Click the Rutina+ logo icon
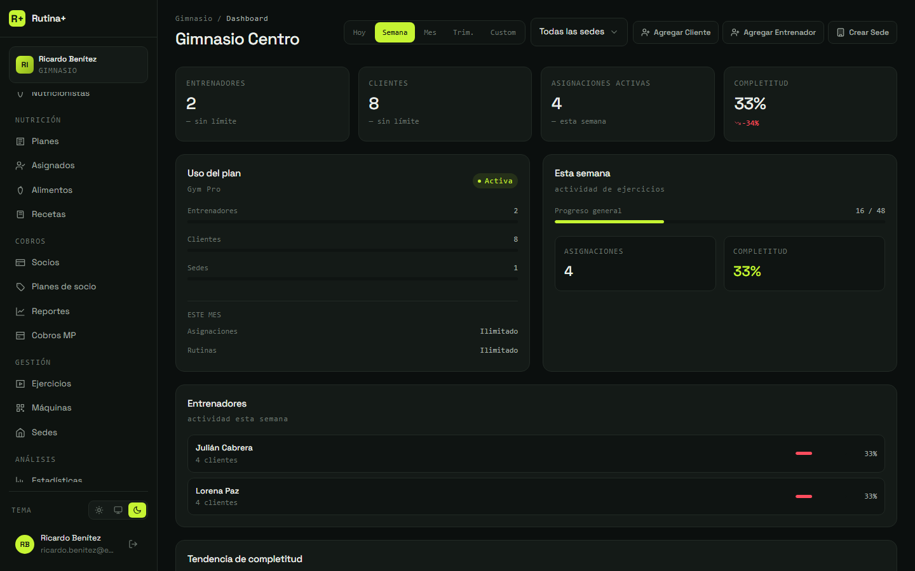Viewport: 915px width, 571px height. point(17,18)
